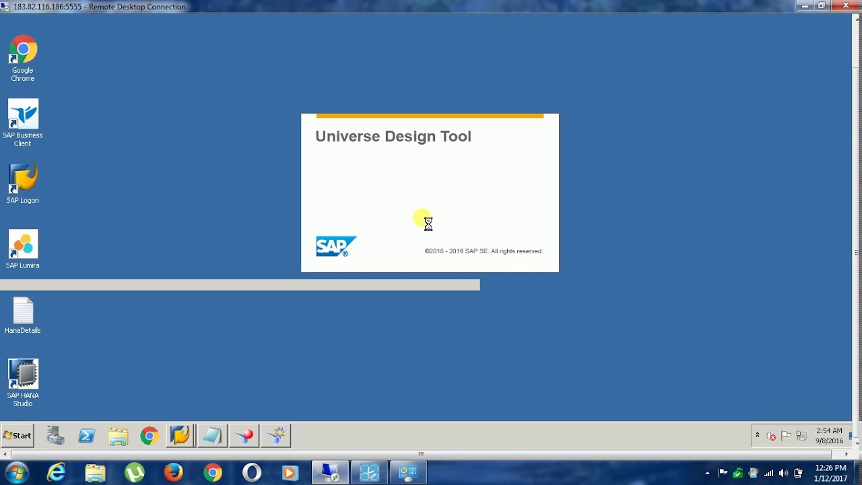Open Snipping Tool from local taskbar
Viewport: 862px width, 485px height.
point(369,473)
